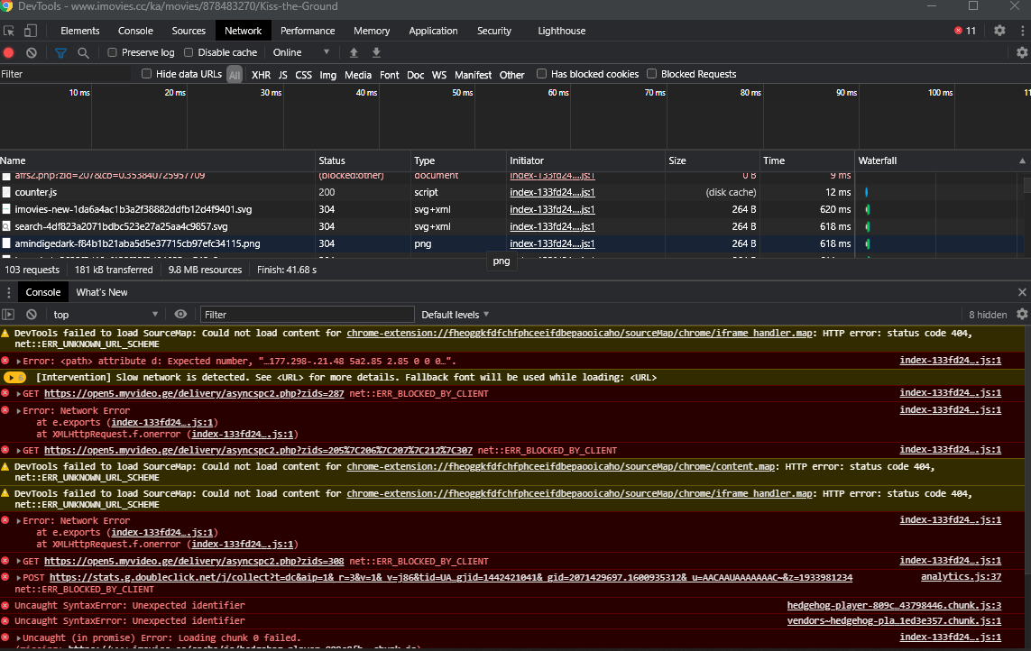Click the console Filter input field

tap(307, 315)
